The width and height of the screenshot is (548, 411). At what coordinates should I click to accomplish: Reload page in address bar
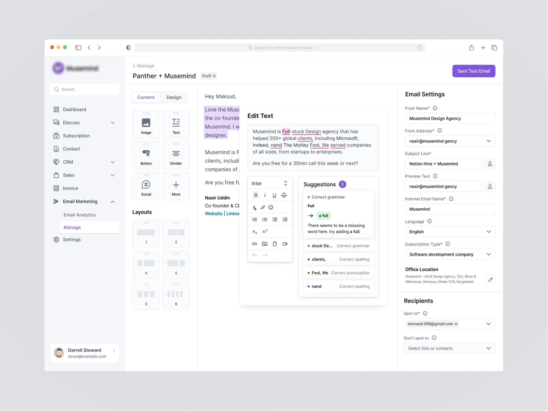point(420,48)
